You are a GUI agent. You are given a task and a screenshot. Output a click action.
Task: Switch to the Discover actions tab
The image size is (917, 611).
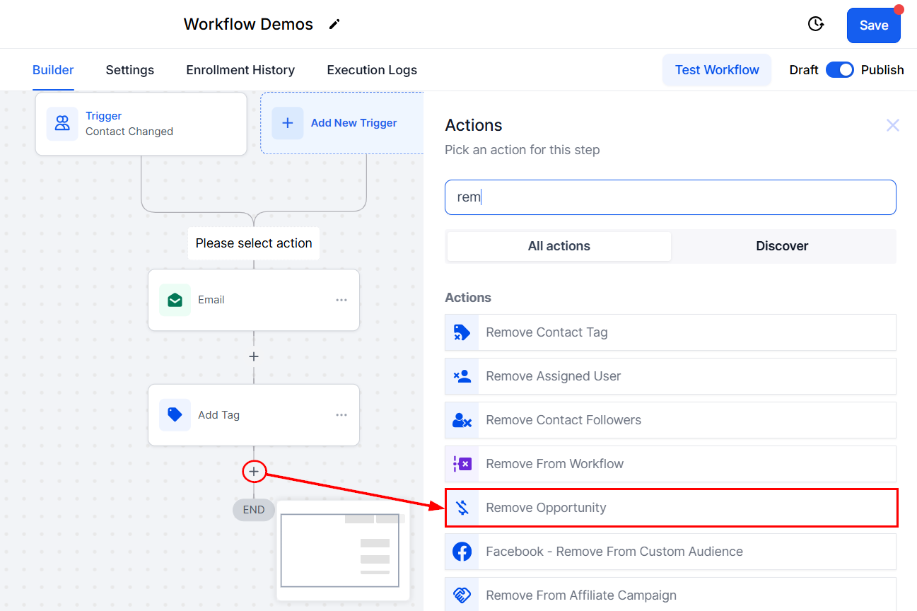[782, 246]
